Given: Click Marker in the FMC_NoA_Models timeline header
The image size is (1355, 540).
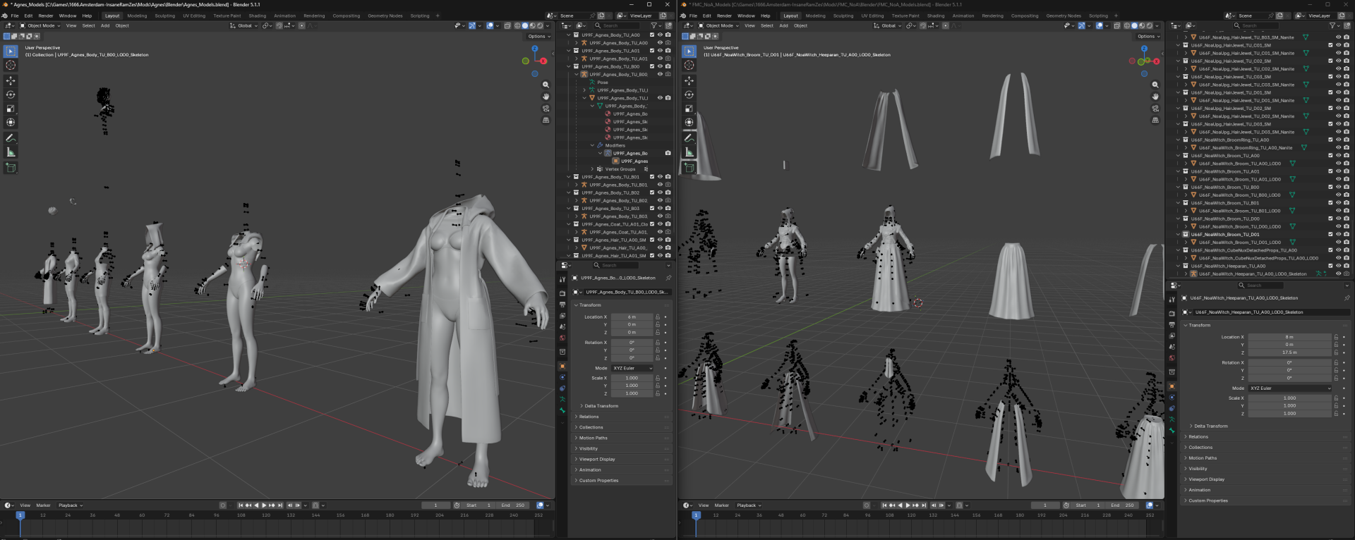Looking at the screenshot, I should tap(721, 505).
